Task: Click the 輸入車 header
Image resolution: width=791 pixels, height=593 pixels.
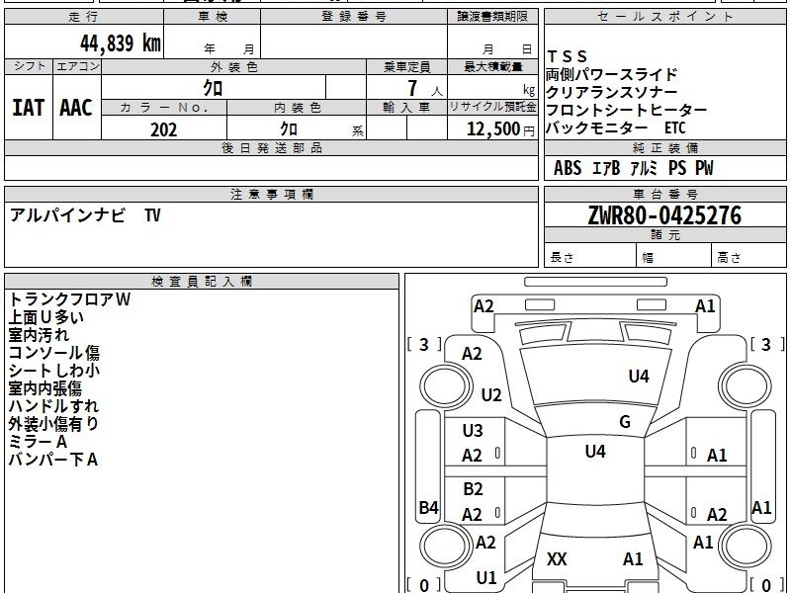Action: coord(406,108)
